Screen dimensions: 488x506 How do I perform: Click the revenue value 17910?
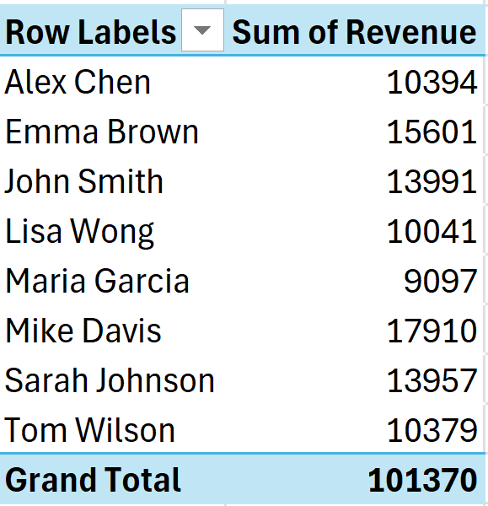point(432,331)
